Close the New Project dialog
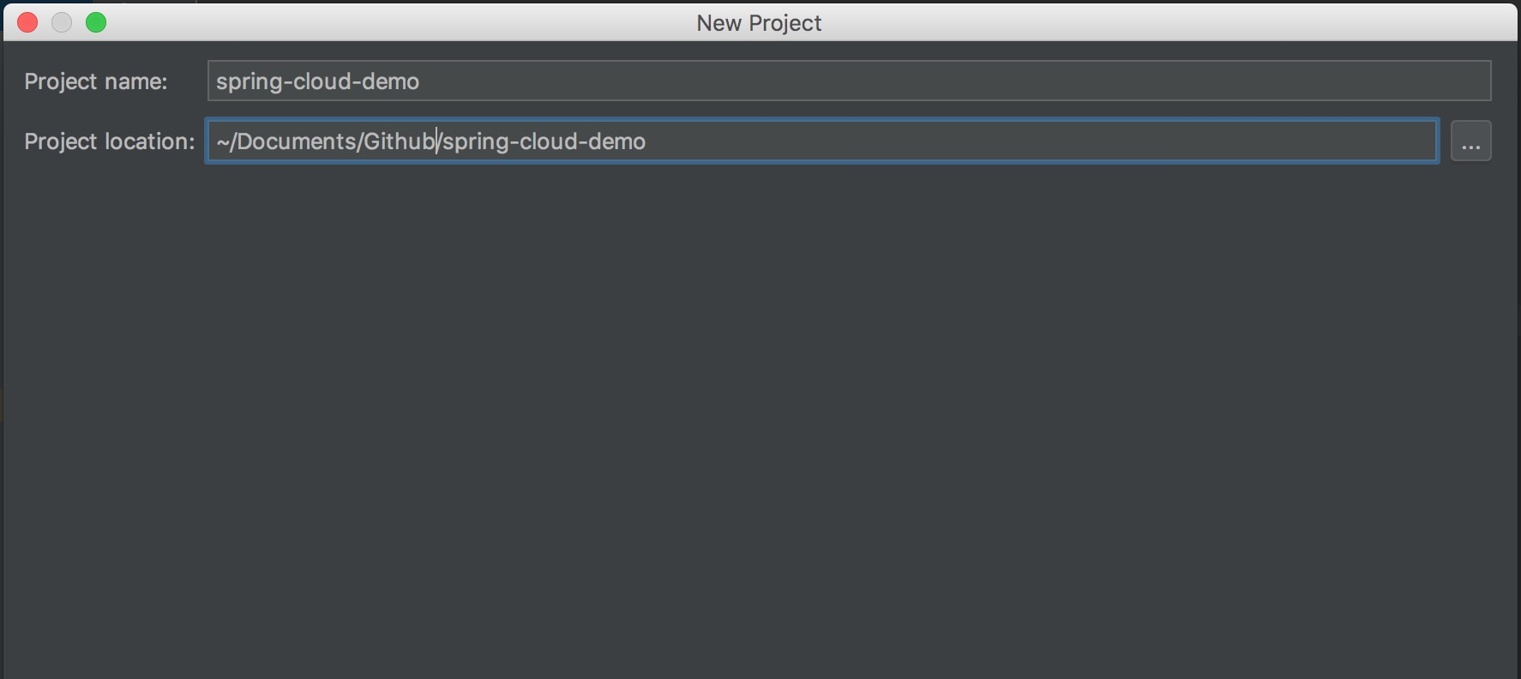The width and height of the screenshot is (1521, 679). point(27,23)
